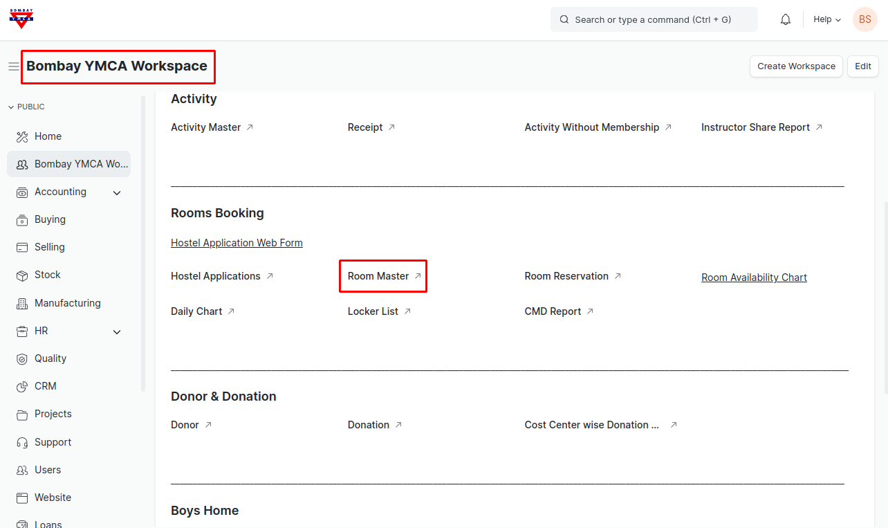Click the Manufacturing building icon in sidebar
The height and width of the screenshot is (528, 888).
click(22, 303)
